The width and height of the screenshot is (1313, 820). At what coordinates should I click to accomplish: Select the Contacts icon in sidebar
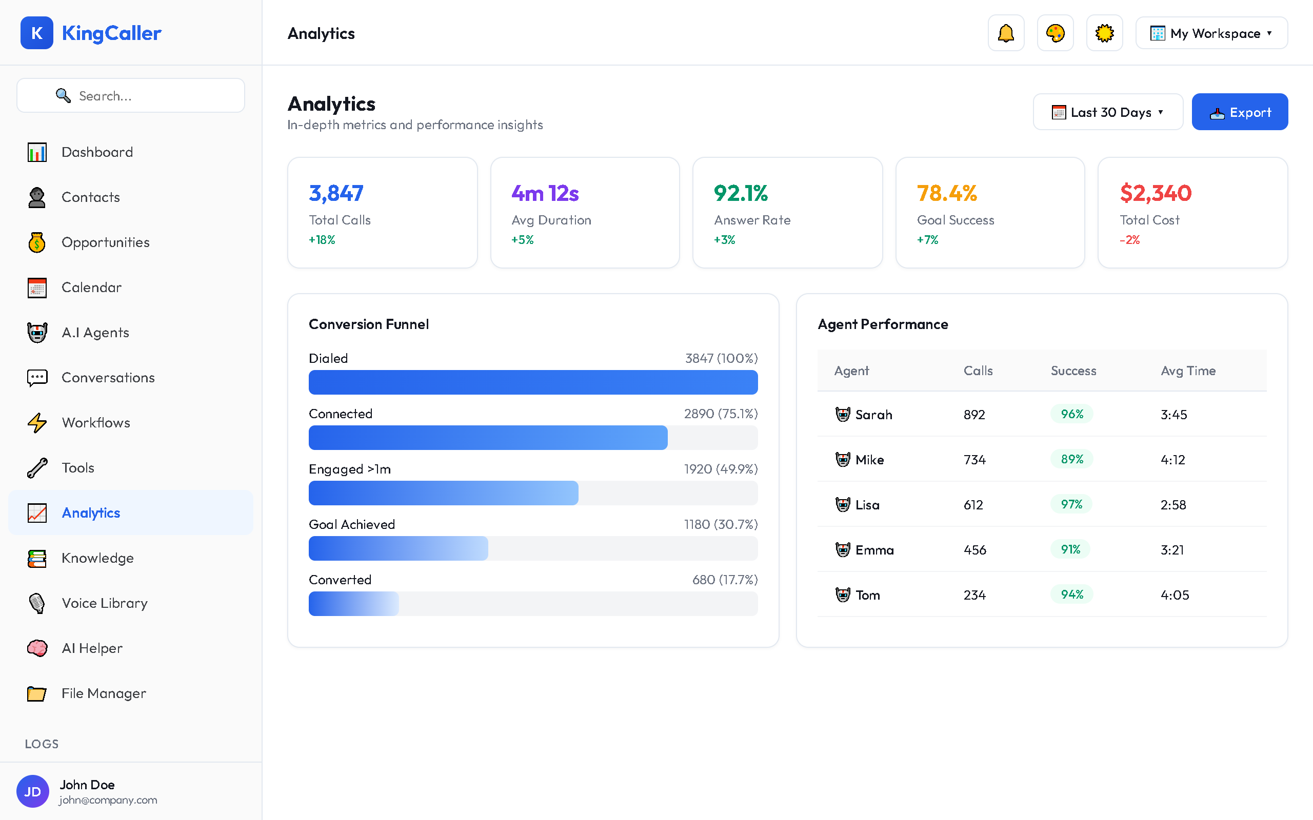(x=36, y=197)
